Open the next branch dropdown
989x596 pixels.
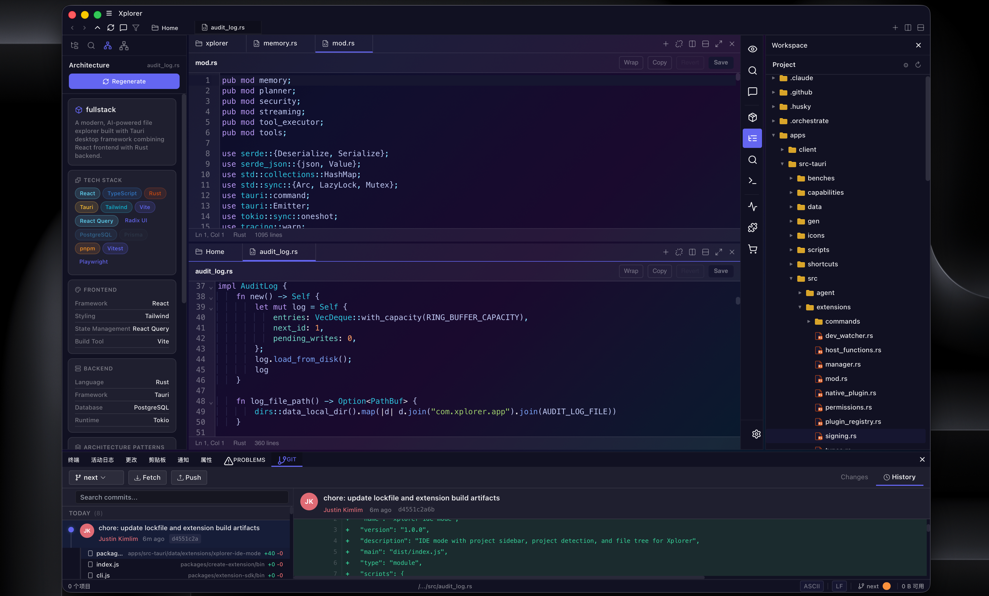(x=96, y=477)
